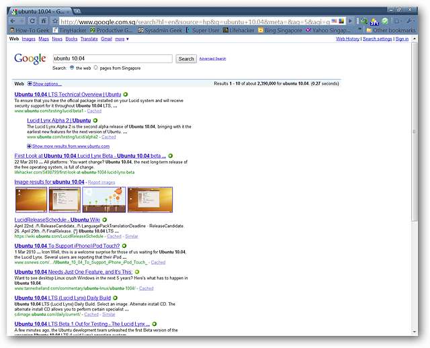Reload the page with the refresh icon
The image size is (430, 348).
[34, 21]
